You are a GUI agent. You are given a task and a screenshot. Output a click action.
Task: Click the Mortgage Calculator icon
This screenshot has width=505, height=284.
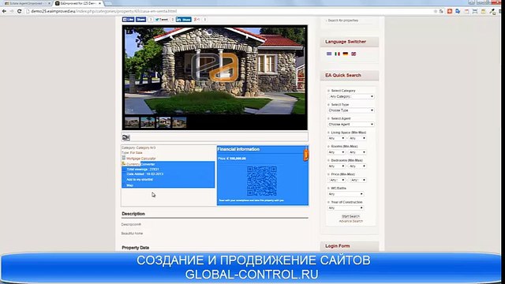[124, 158]
